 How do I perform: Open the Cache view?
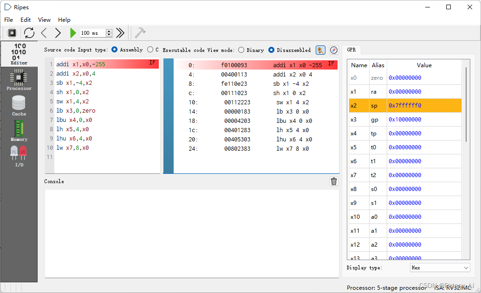19,105
